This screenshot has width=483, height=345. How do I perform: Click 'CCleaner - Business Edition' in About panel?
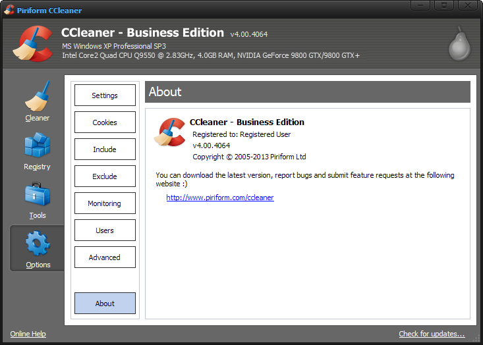247,122
